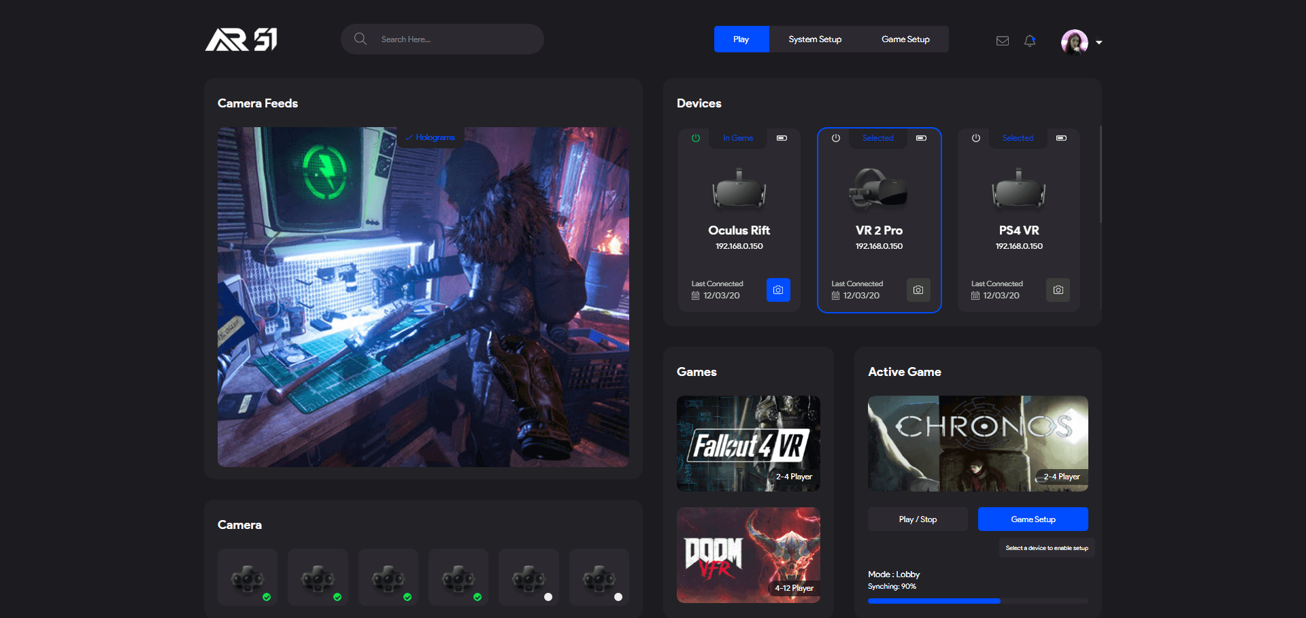Select the sixth camera thumbnail

coord(599,577)
